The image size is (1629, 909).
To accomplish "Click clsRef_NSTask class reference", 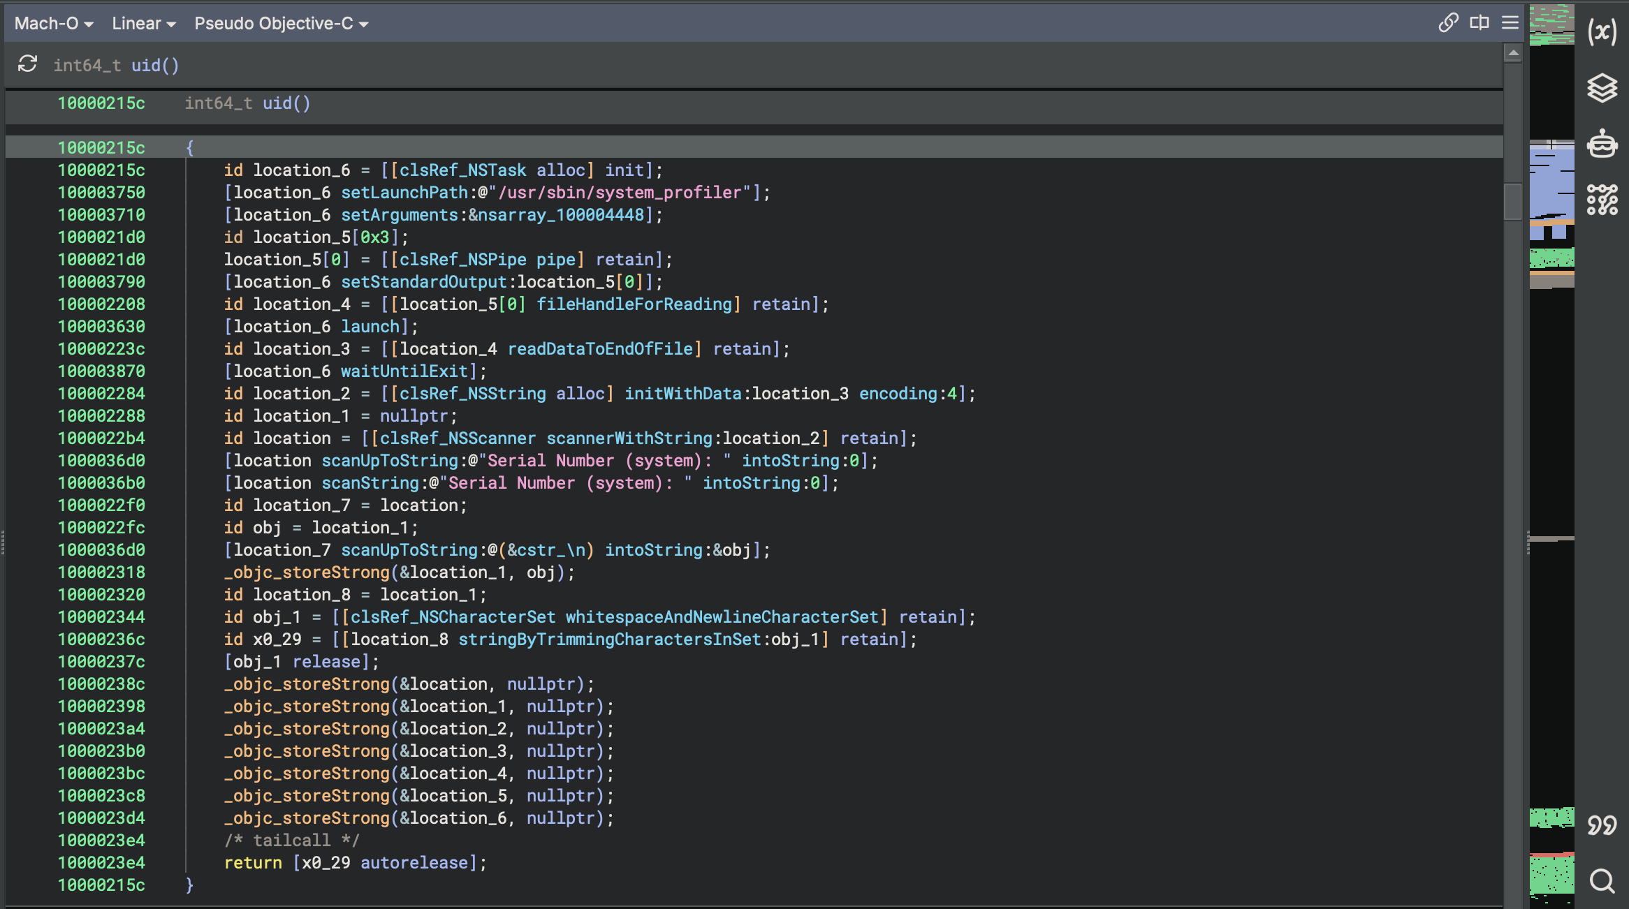I will pyautogui.click(x=462, y=170).
